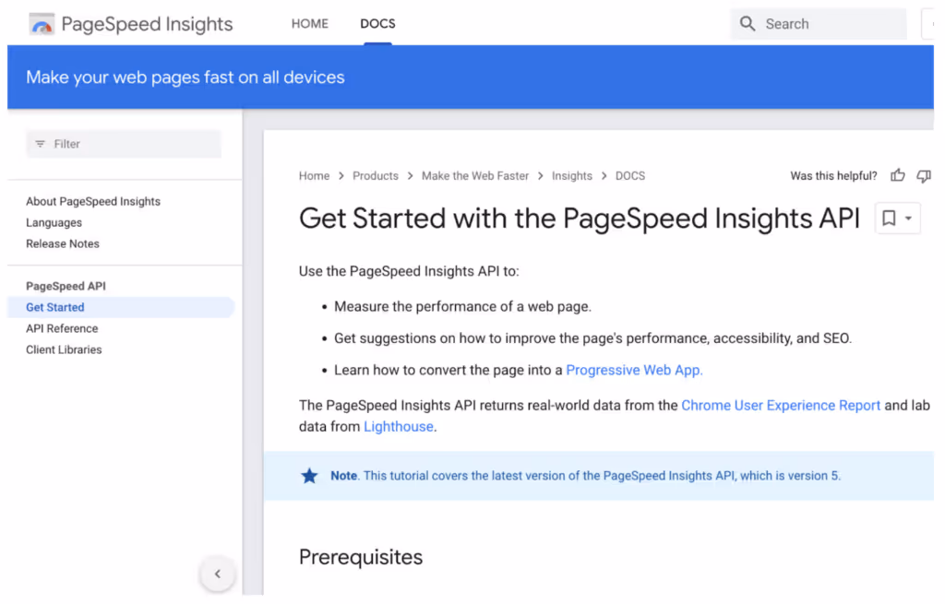Viewport: 945px width, 604px height.
Task: Give thumbs down feedback on this page
Action: point(924,175)
